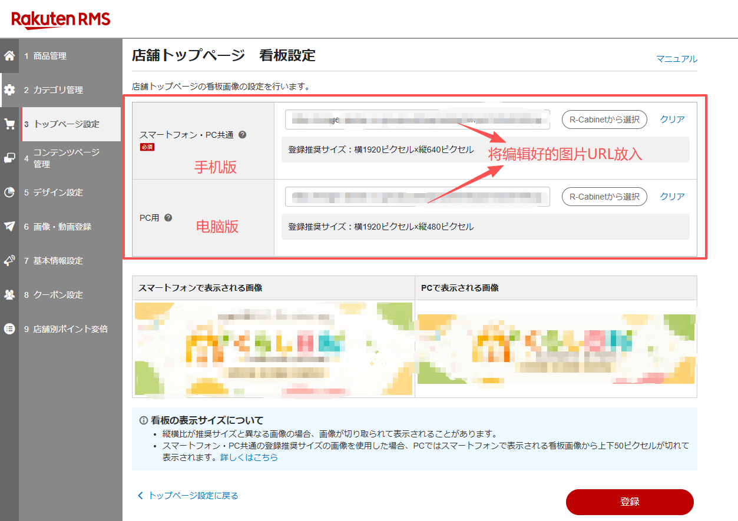Image resolution: width=738 pixels, height=521 pixels.
Task: Select 3 トップページ設定 menu
Action: [71, 124]
